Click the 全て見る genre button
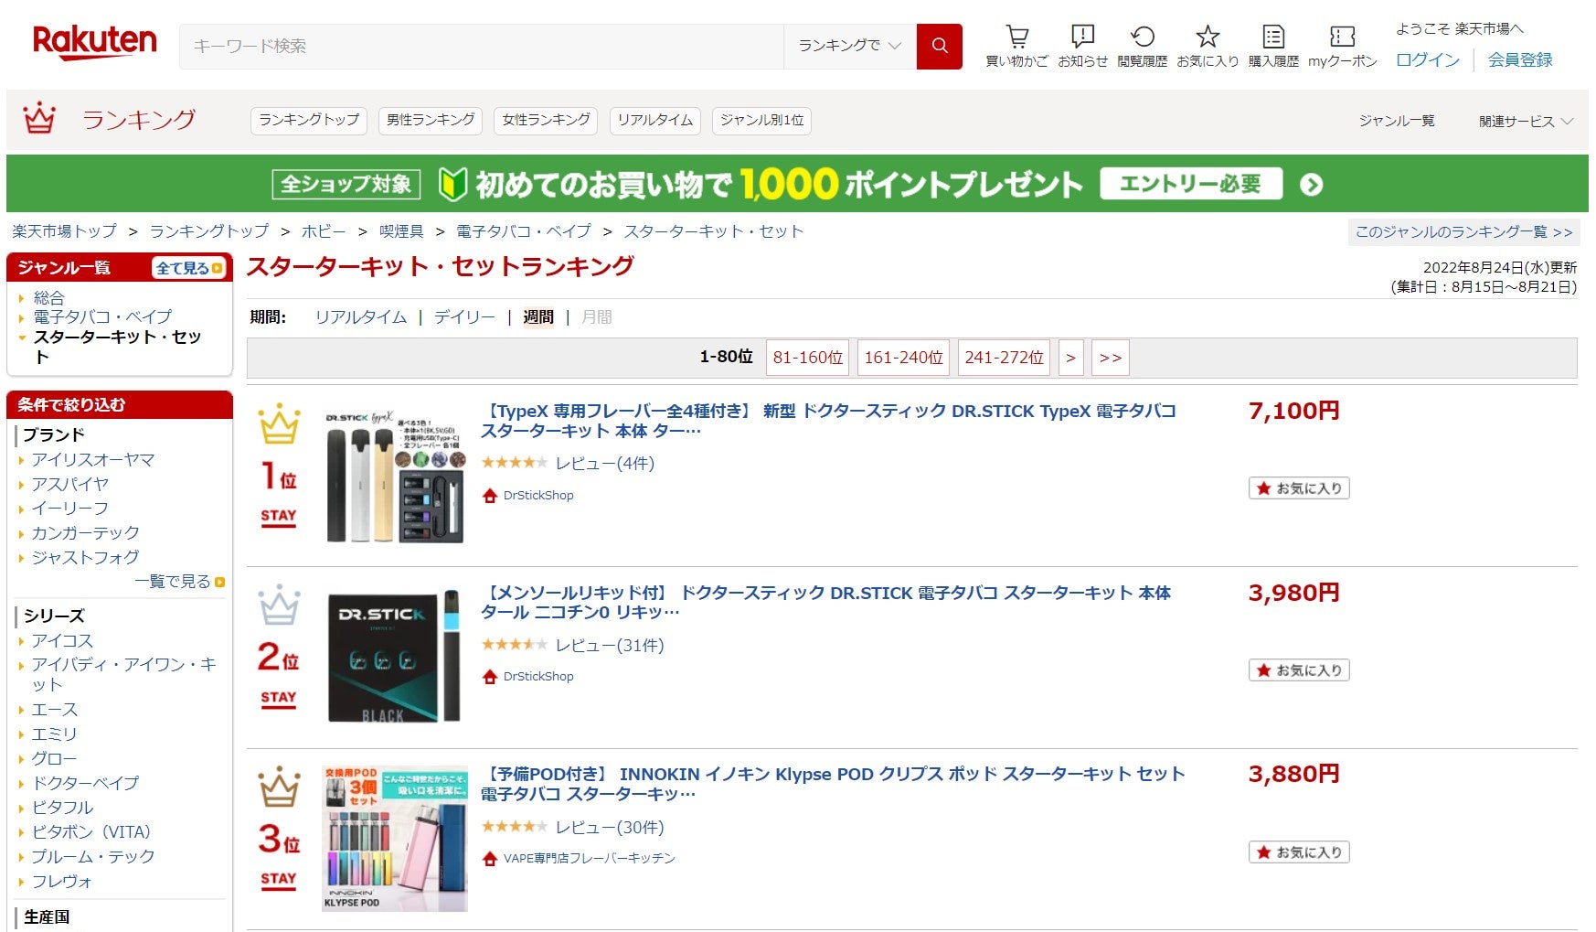The width and height of the screenshot is (1596, 932). [189, 268]
